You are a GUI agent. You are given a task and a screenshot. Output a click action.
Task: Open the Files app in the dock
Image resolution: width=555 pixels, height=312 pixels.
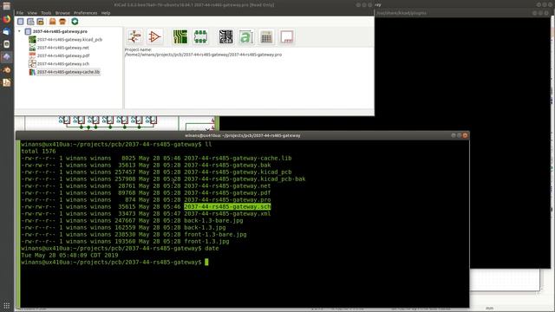(6, 6)
